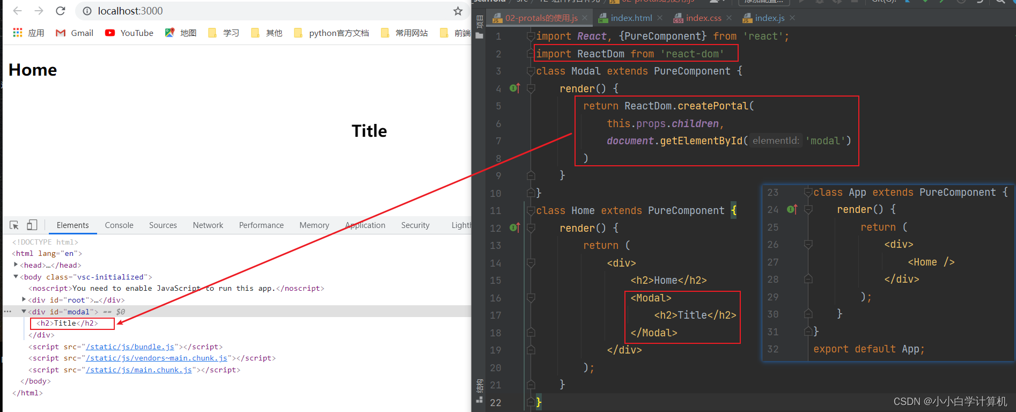The height and width of the screenshot is (412, 1016).
Task: Go back in Chrome browser history
Action: coord(17,11)
